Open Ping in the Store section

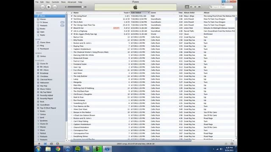42,46
